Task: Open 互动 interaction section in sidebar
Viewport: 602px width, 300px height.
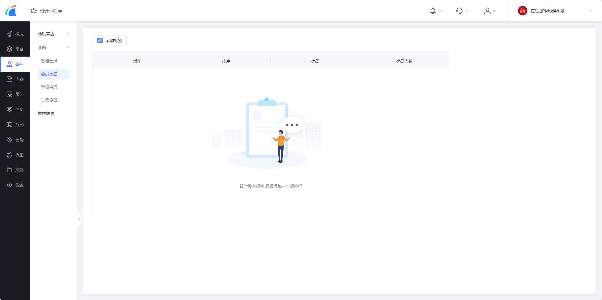Action: (15, 125)
